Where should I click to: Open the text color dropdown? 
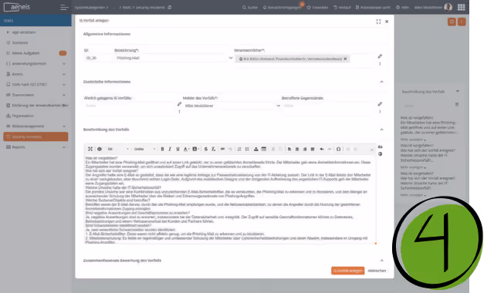187,149
